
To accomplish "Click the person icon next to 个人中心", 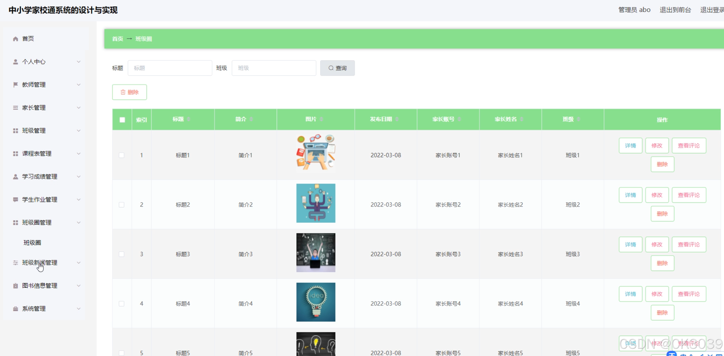I will pyautogui.click(x=15, y=62).
